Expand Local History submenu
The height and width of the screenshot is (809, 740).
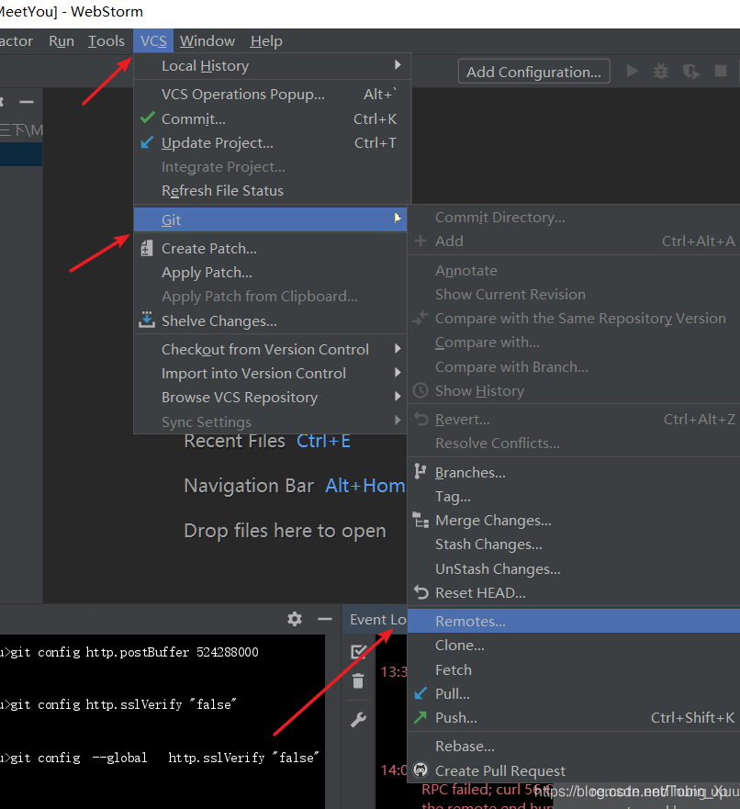(x=273, y=65)
